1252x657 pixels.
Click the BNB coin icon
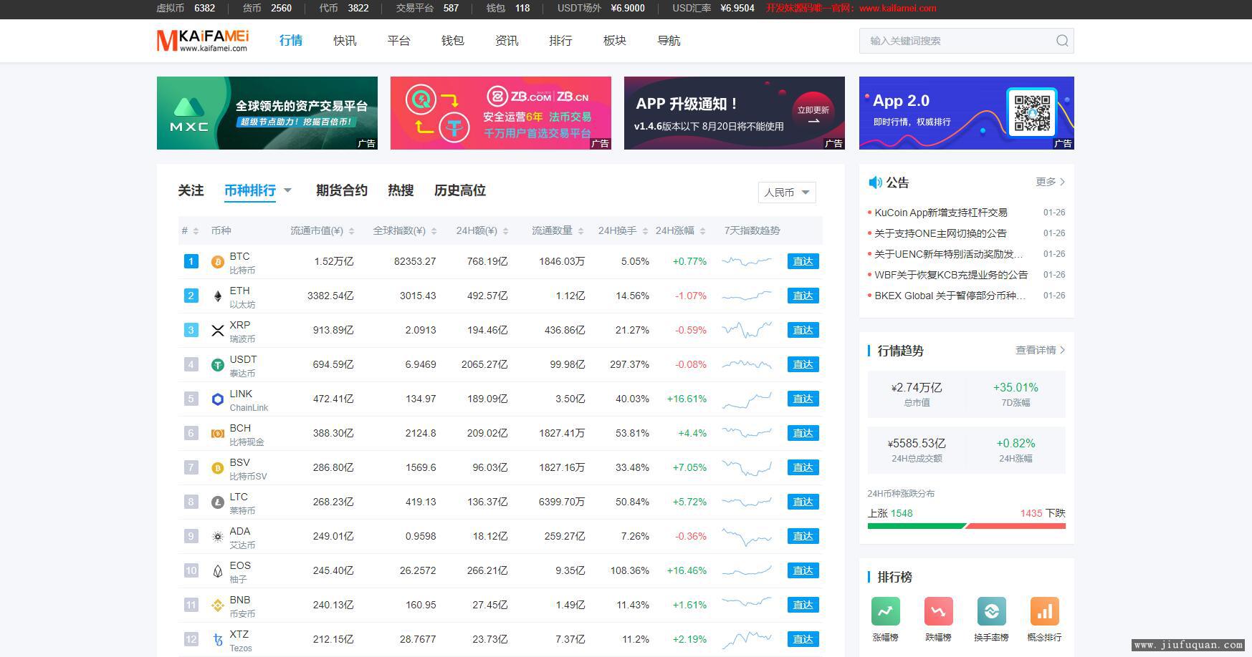(218, 605)
